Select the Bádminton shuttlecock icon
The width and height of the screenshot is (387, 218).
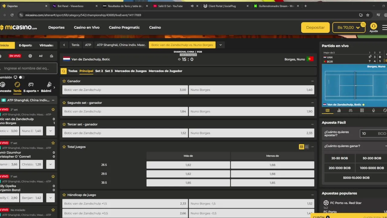[49, 85]
